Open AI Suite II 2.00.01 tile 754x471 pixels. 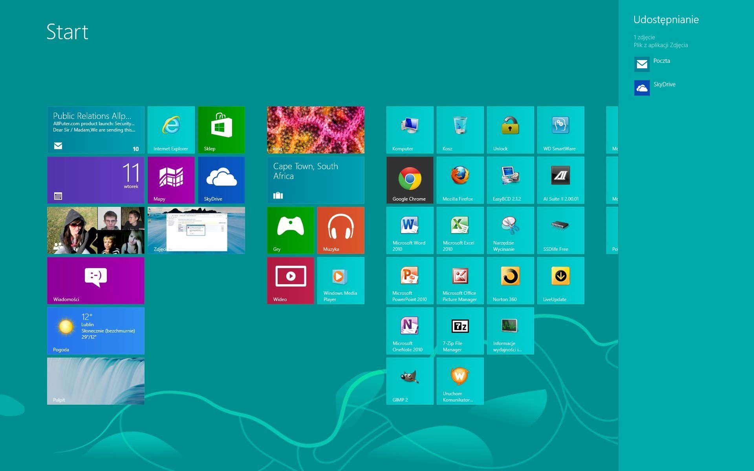(561, 180)
